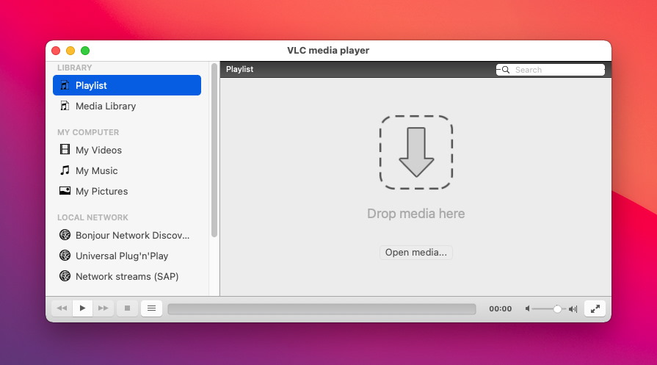This screenshot has height=365, width=657.
Task: Mute audio via the speaker icon
Action: click(528, 309)
